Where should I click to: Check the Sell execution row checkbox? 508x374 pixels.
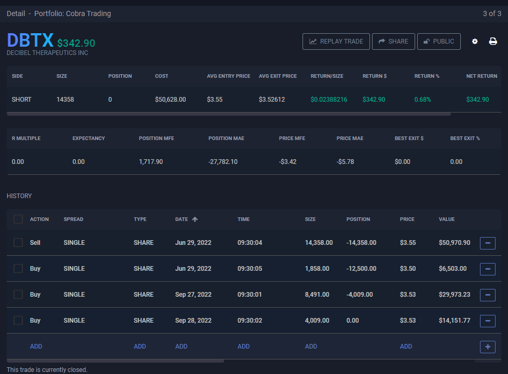(18, 243)
